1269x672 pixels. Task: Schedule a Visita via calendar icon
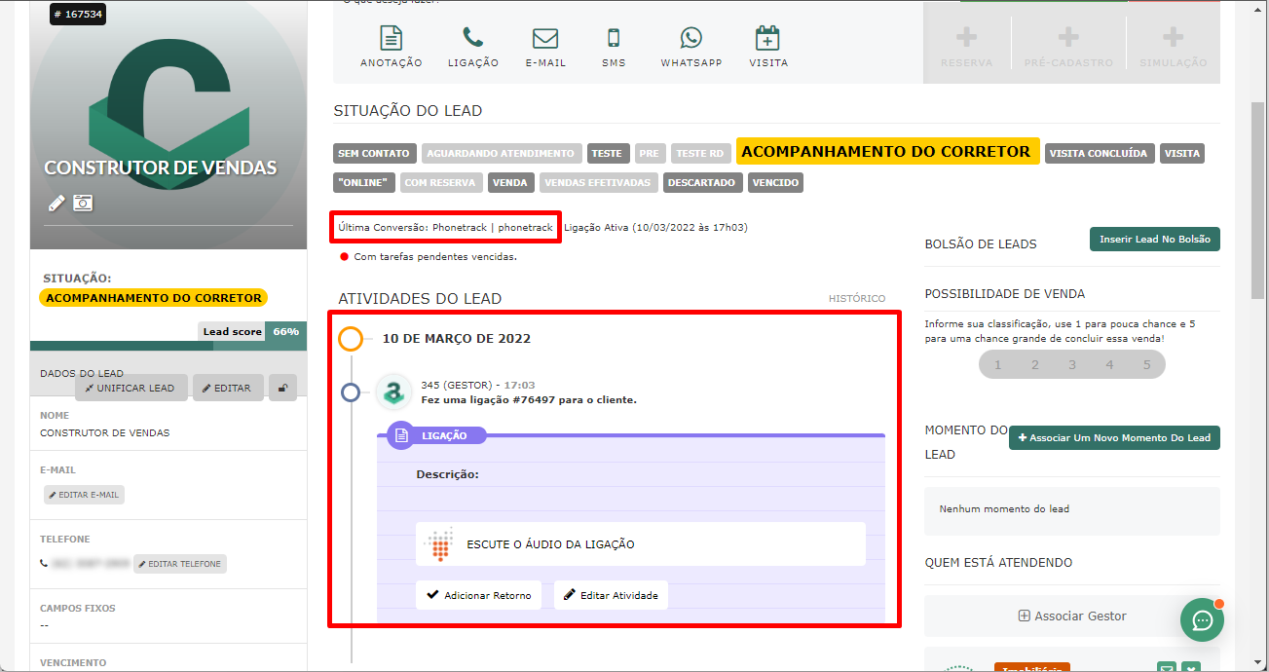click(768, 47)
